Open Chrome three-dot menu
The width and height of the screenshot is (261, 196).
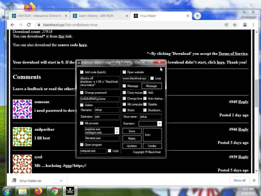coord(253,25)
